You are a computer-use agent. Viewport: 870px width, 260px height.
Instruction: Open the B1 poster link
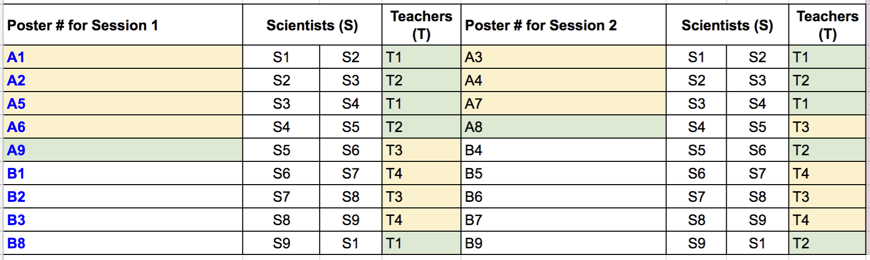16,174
